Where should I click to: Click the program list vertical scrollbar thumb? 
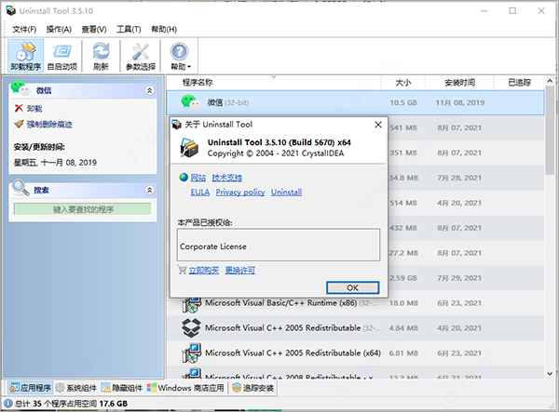click(550, 130)
